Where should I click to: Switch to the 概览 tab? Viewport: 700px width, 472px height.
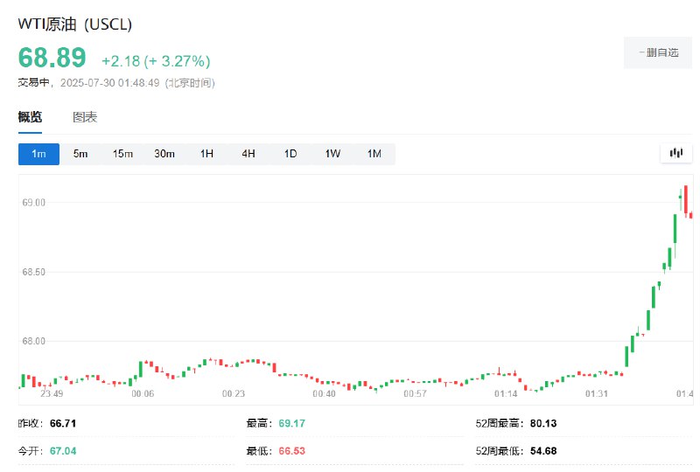30,117
